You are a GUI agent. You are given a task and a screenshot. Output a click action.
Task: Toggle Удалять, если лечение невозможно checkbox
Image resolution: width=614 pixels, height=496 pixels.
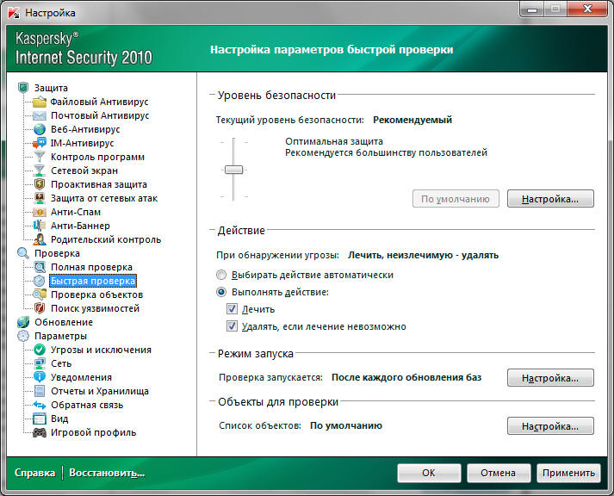tap(231, 326)
